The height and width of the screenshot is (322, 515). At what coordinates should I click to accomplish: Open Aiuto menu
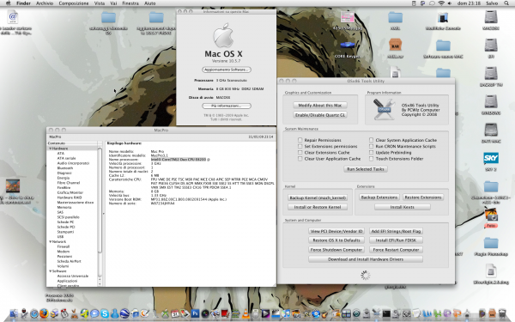pyautogui.click(x=149, y=3)
